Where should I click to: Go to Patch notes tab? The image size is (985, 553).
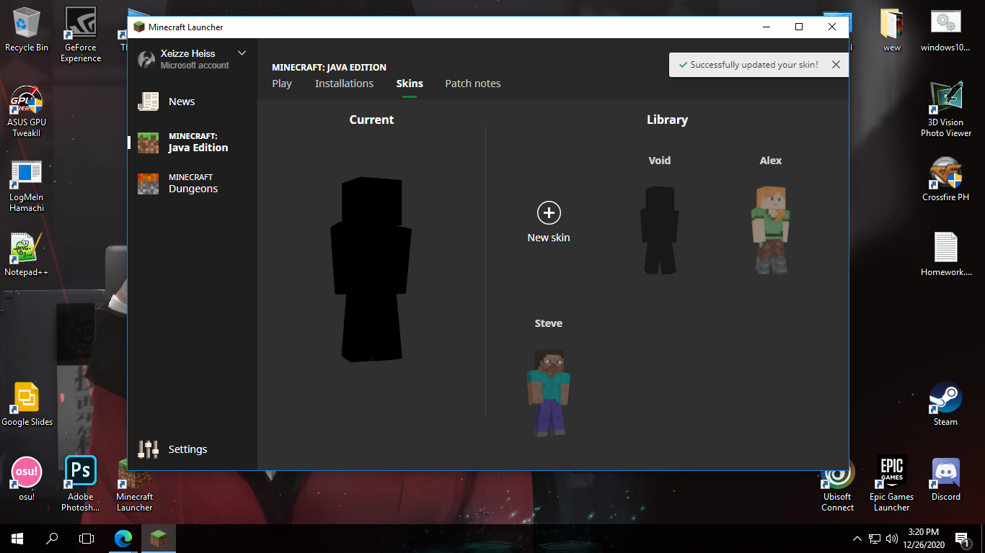click(472, 84)
